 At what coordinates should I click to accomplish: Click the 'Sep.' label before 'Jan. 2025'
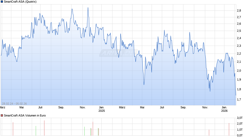[61, 108]
